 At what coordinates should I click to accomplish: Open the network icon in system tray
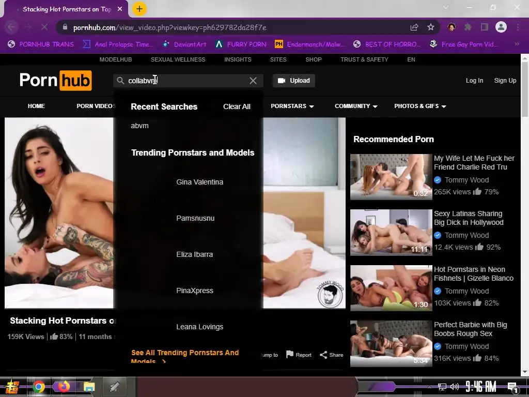(x=442, y=387)
